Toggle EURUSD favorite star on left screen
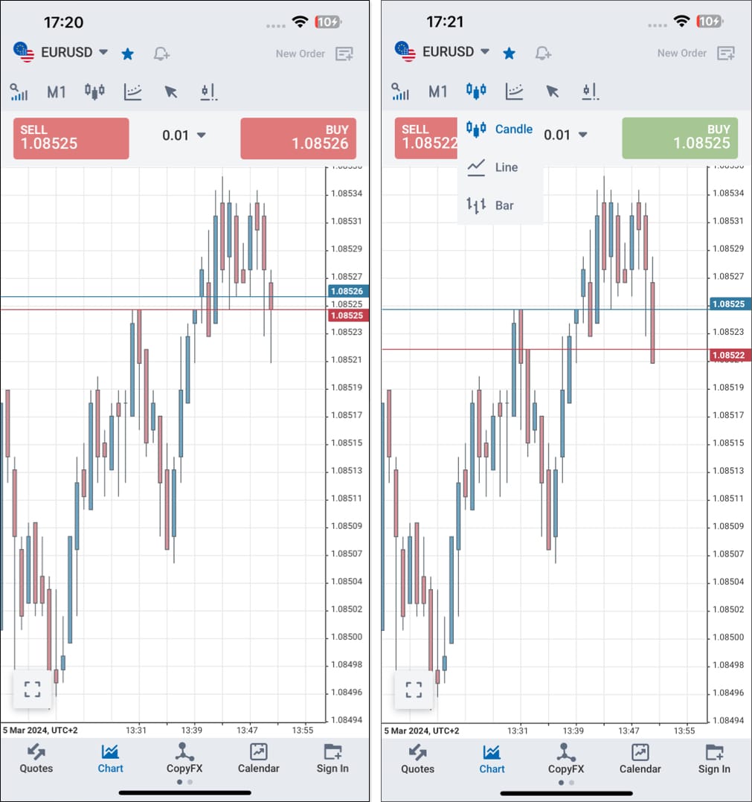 tap(128, 53)
